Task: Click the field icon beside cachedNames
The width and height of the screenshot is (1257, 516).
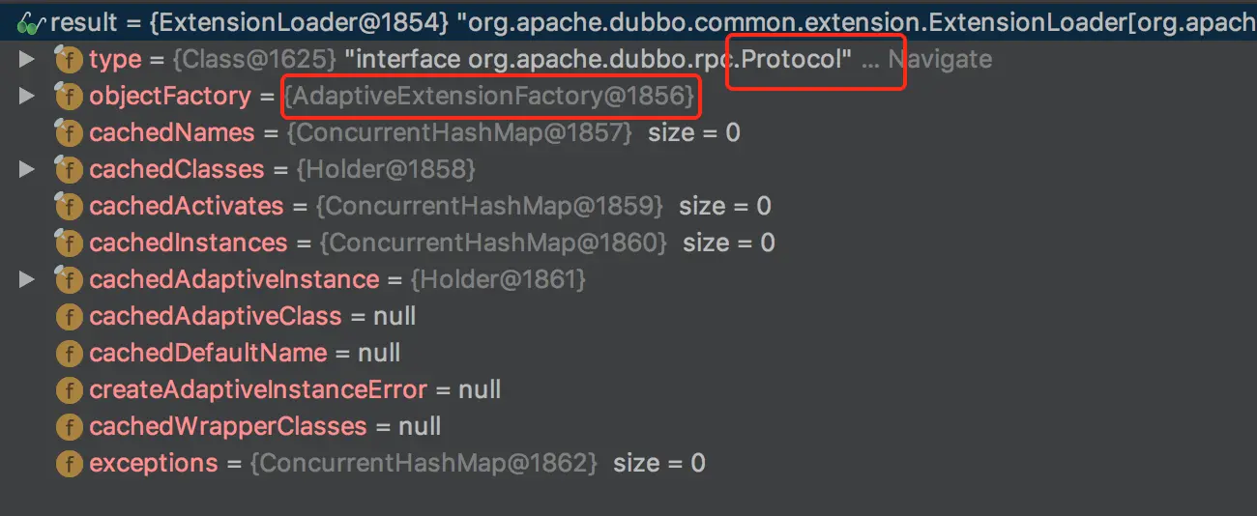Action: [x=69, y=133]
